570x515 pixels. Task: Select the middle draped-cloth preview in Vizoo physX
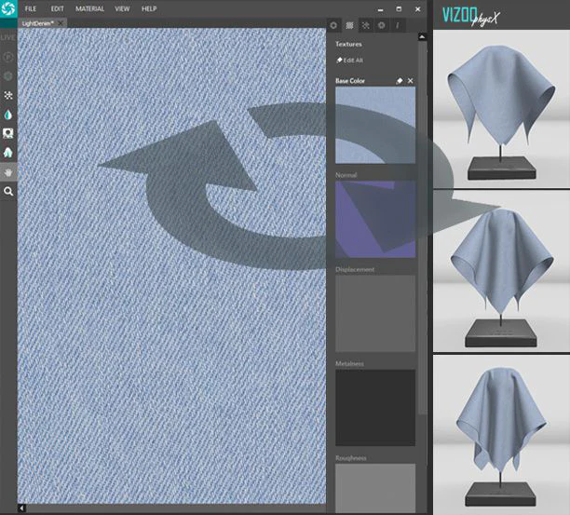coord(501,271)
